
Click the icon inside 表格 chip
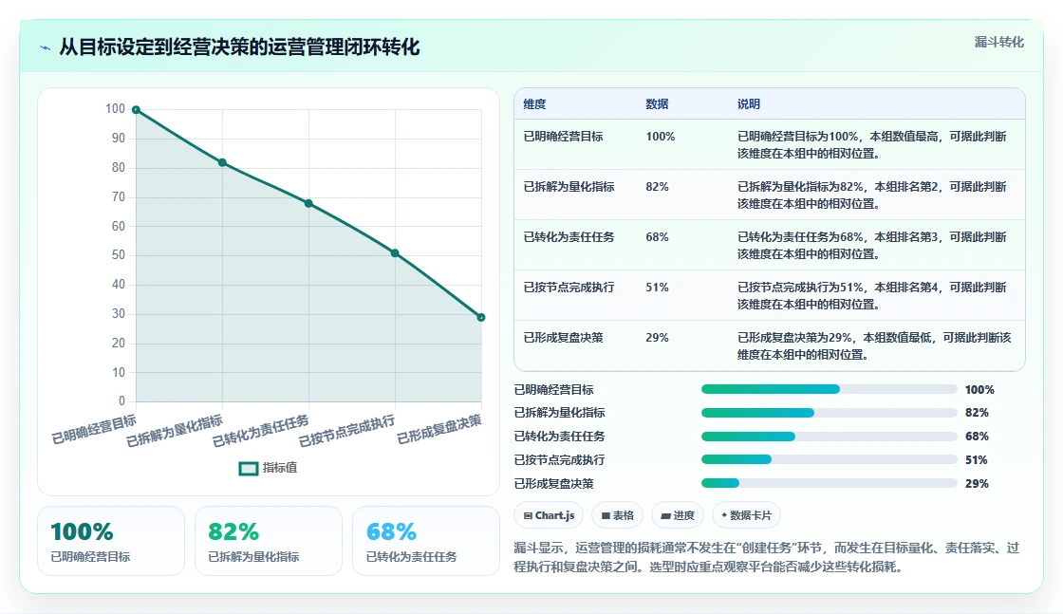click(x=606, y=515)
